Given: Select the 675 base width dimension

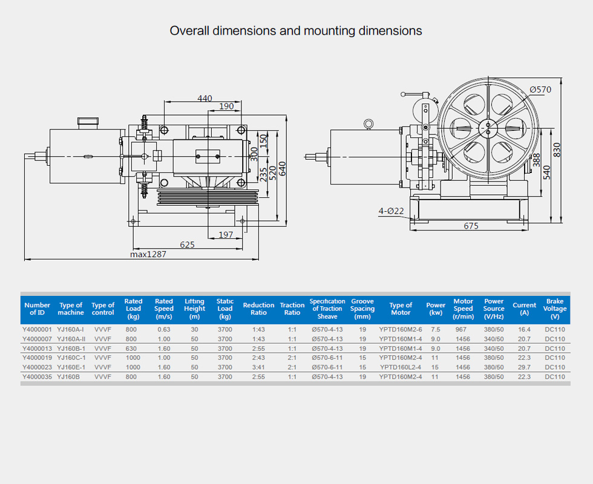Looking at the screenshot, I should pos(471,226).
